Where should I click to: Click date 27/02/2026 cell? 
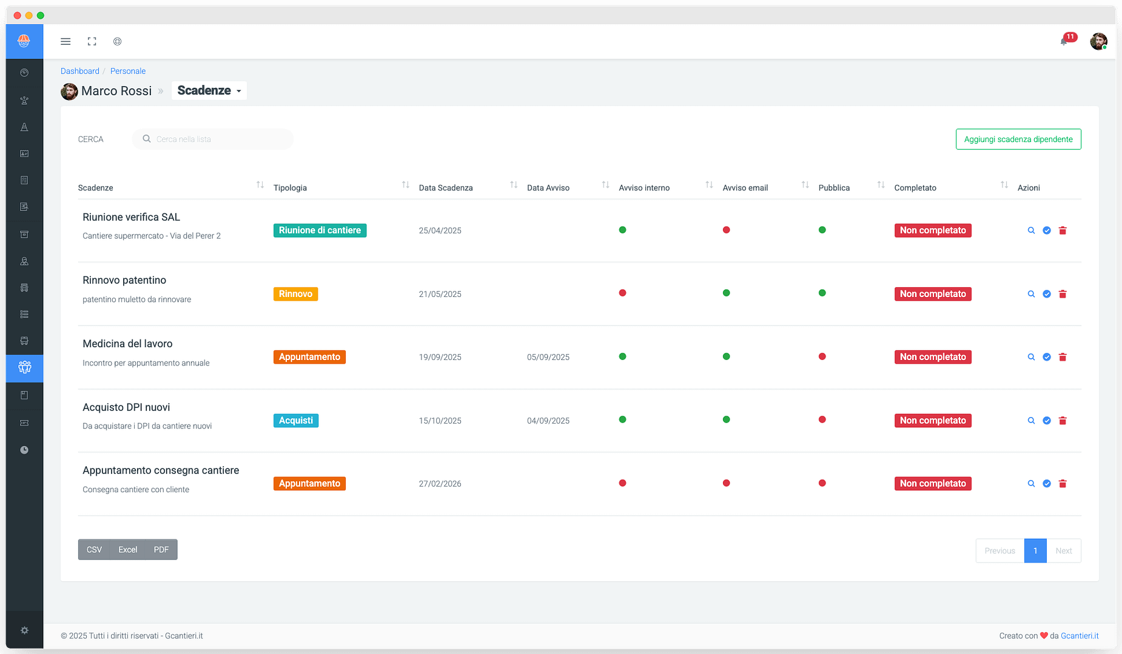(x=440, y=484)
